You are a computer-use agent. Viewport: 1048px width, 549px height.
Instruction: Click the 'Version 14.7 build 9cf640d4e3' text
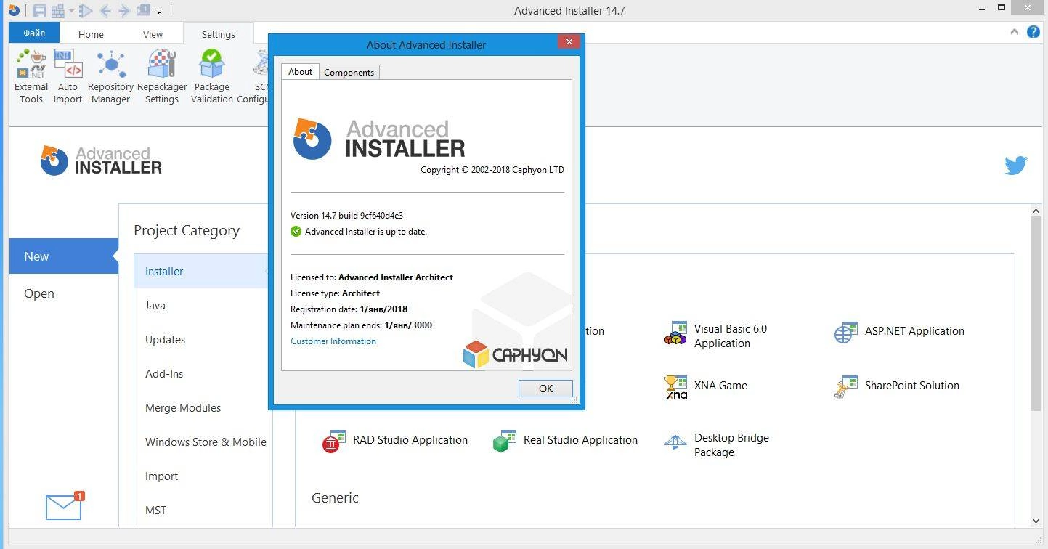click(x=346, y=216)
